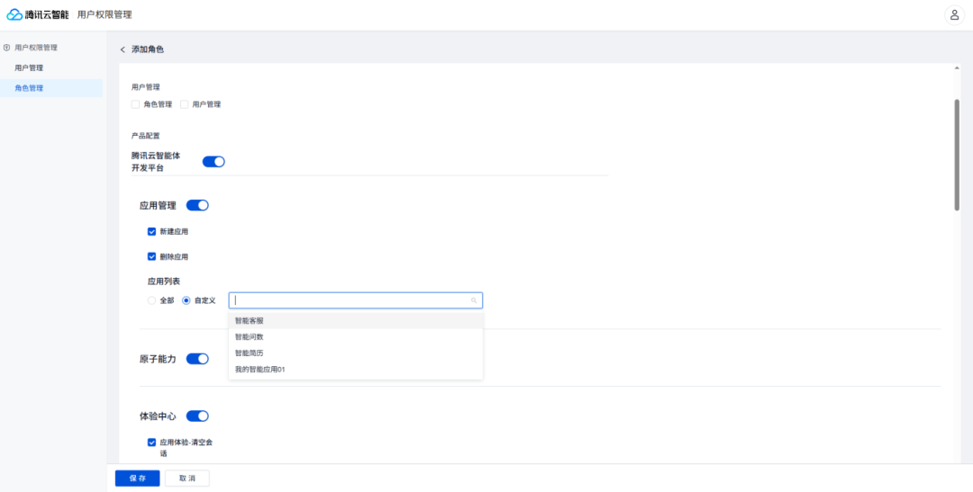Turn off the 原子能力 switch

(x=197, y=359)
